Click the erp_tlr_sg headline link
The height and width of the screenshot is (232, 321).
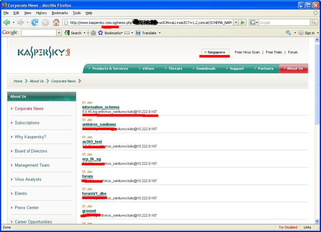[92, 159]
